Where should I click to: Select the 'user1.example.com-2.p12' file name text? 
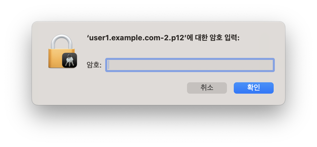[x=136, y=38]
